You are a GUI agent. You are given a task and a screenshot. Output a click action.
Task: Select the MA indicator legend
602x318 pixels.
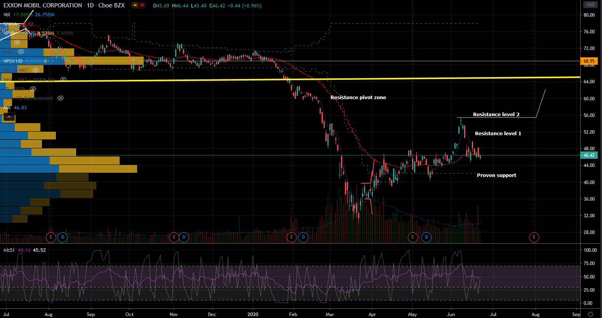pos(7,108)
